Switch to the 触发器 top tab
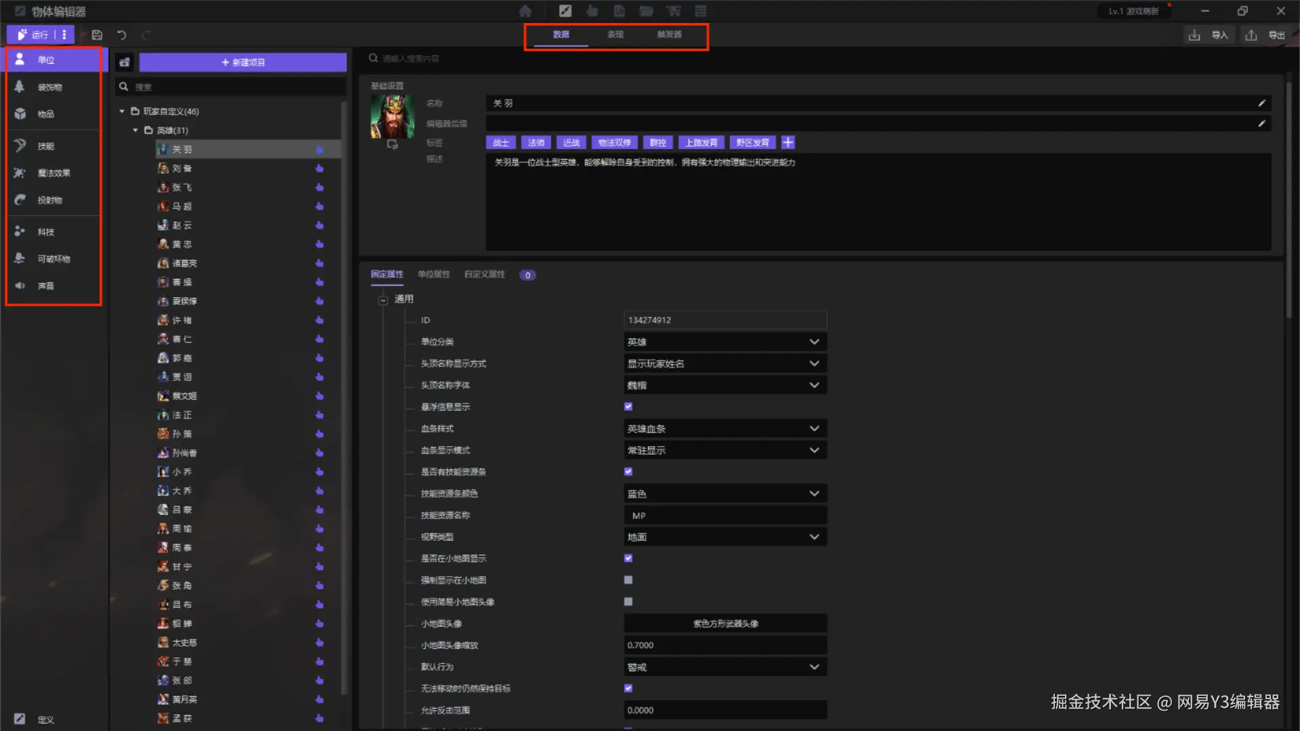Image resolution: width=1300 pixels, height=731 pixels. coord(669,35)
